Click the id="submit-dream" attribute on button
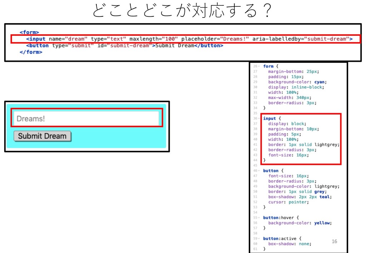 point(125,45)
